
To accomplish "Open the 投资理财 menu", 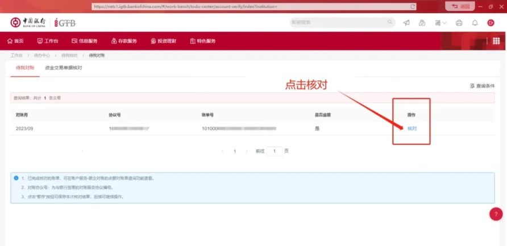I will [163, 41].
